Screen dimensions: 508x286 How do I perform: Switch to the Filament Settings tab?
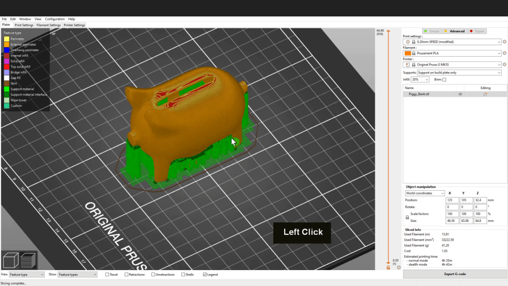click(x=49, y=25)
